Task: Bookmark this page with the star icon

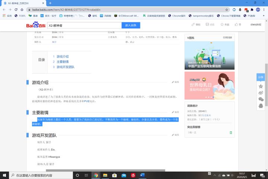Action: click(227, 10)
